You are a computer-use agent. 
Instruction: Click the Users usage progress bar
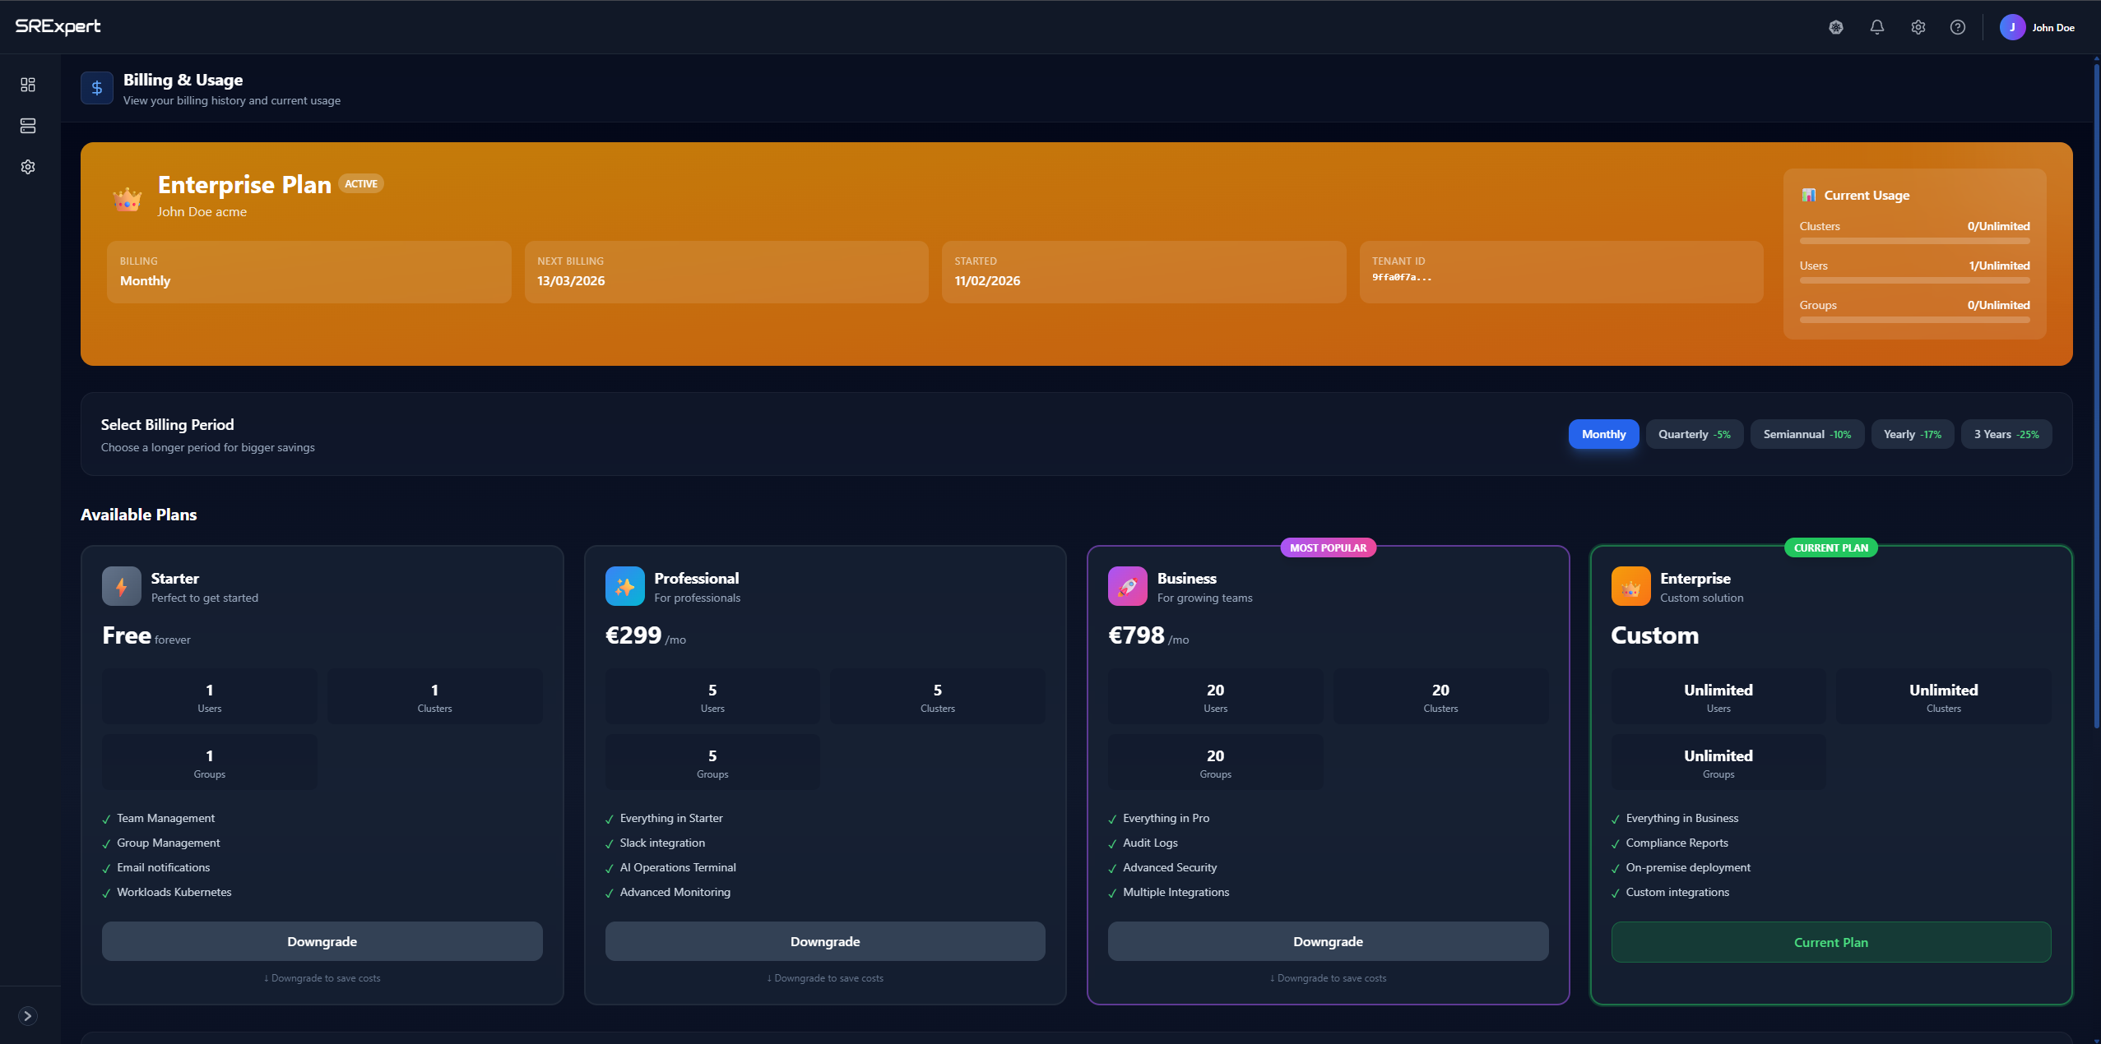pos(1914,280)
